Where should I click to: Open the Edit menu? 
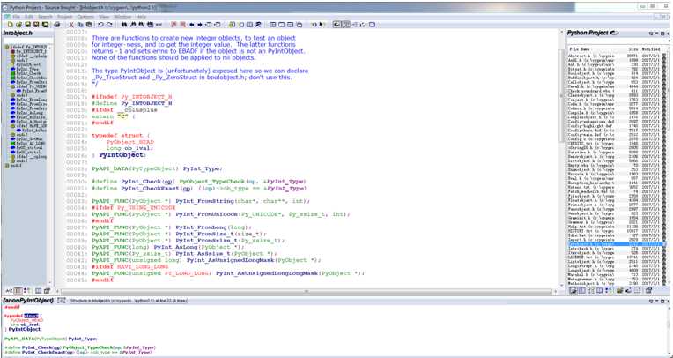[x=29, y=17]
